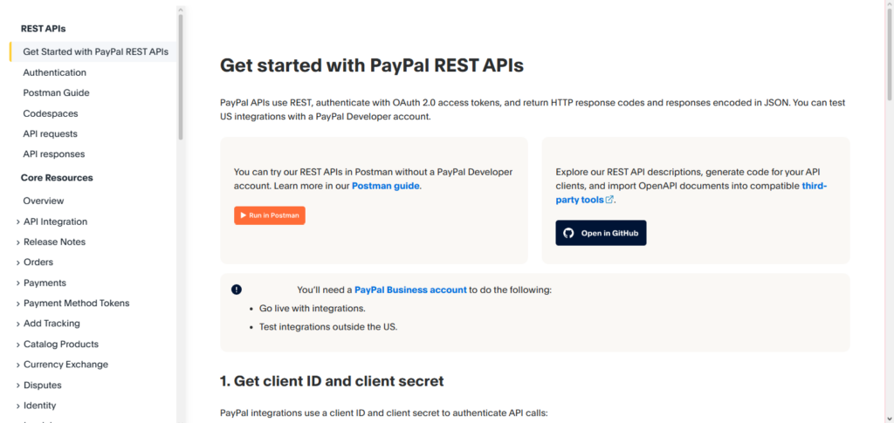Click the Run in Postman button

(x=270, y=215)
